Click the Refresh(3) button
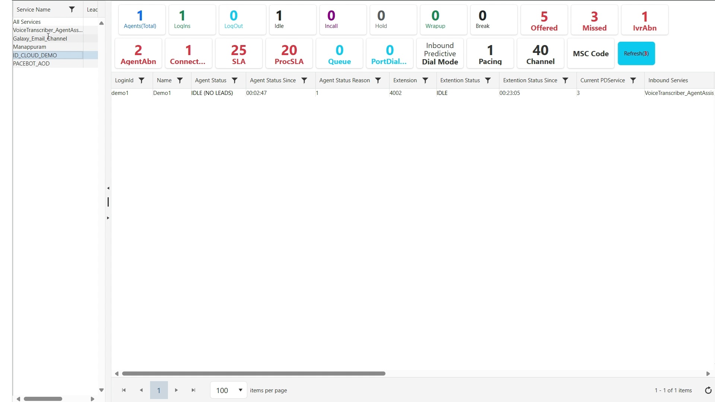Image resolution: width=715 pixels, height=402 pixels. (636, 53)
